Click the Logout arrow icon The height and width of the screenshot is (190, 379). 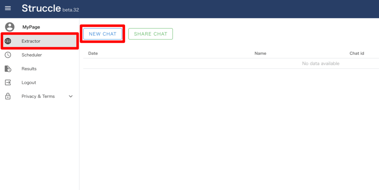point(8,83)
